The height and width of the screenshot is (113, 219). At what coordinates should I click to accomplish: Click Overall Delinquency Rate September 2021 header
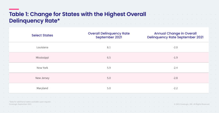[x=109, y=35]
